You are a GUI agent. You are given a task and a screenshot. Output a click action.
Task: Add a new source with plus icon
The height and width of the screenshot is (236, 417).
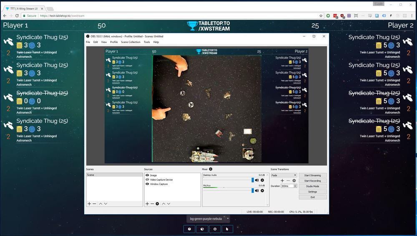point(147,203)
